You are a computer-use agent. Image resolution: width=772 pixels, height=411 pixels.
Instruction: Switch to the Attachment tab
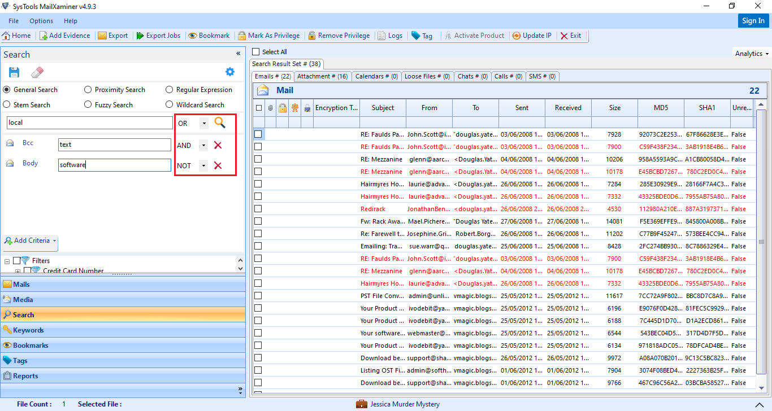(x=322, y=76)
